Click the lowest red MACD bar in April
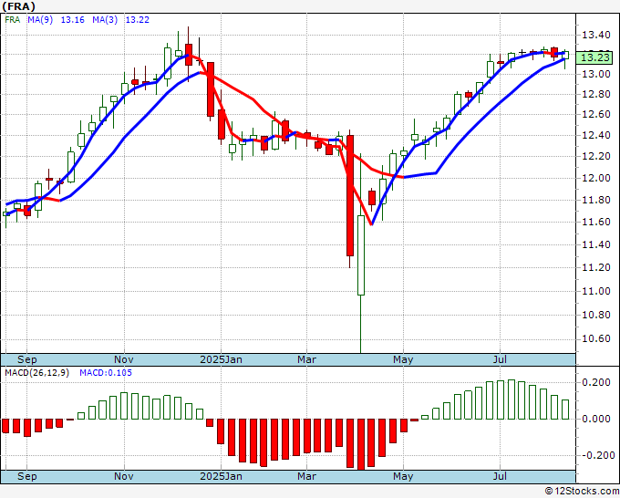Screen dimensions: 620x498 pos(361,444)
